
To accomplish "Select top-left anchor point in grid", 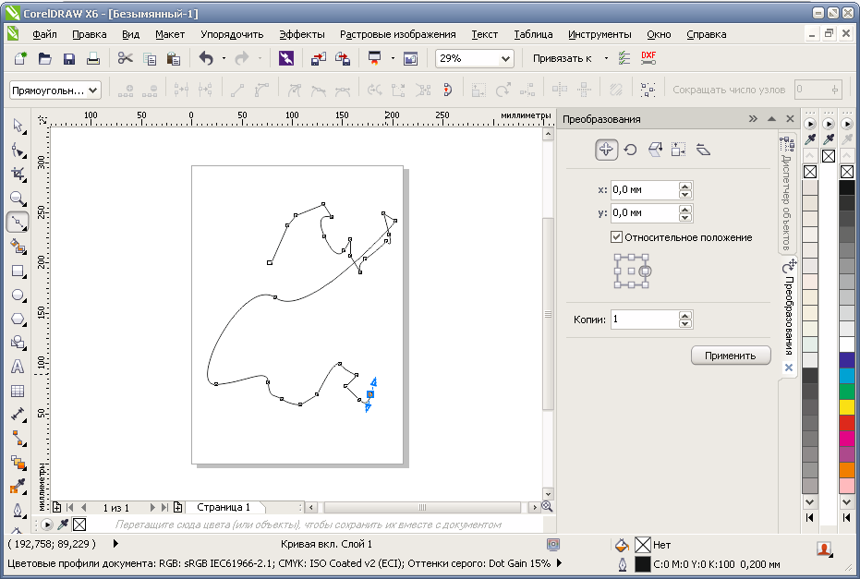I will tap(618, 257).
